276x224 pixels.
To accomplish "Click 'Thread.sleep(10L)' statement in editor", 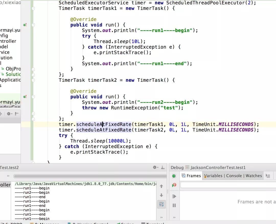I will coord(120,41).
